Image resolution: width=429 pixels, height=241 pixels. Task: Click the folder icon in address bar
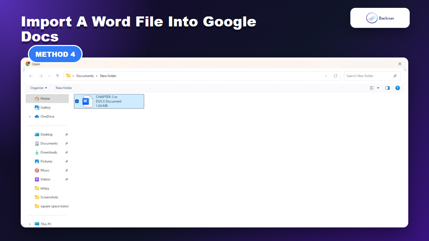click(x=68, y=76)
